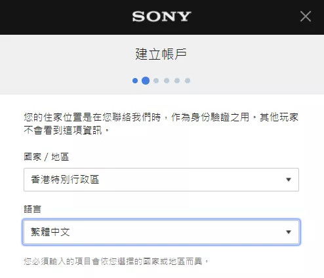Select the fifth progress step dot
324x278 pixels.
pos(177,81)
